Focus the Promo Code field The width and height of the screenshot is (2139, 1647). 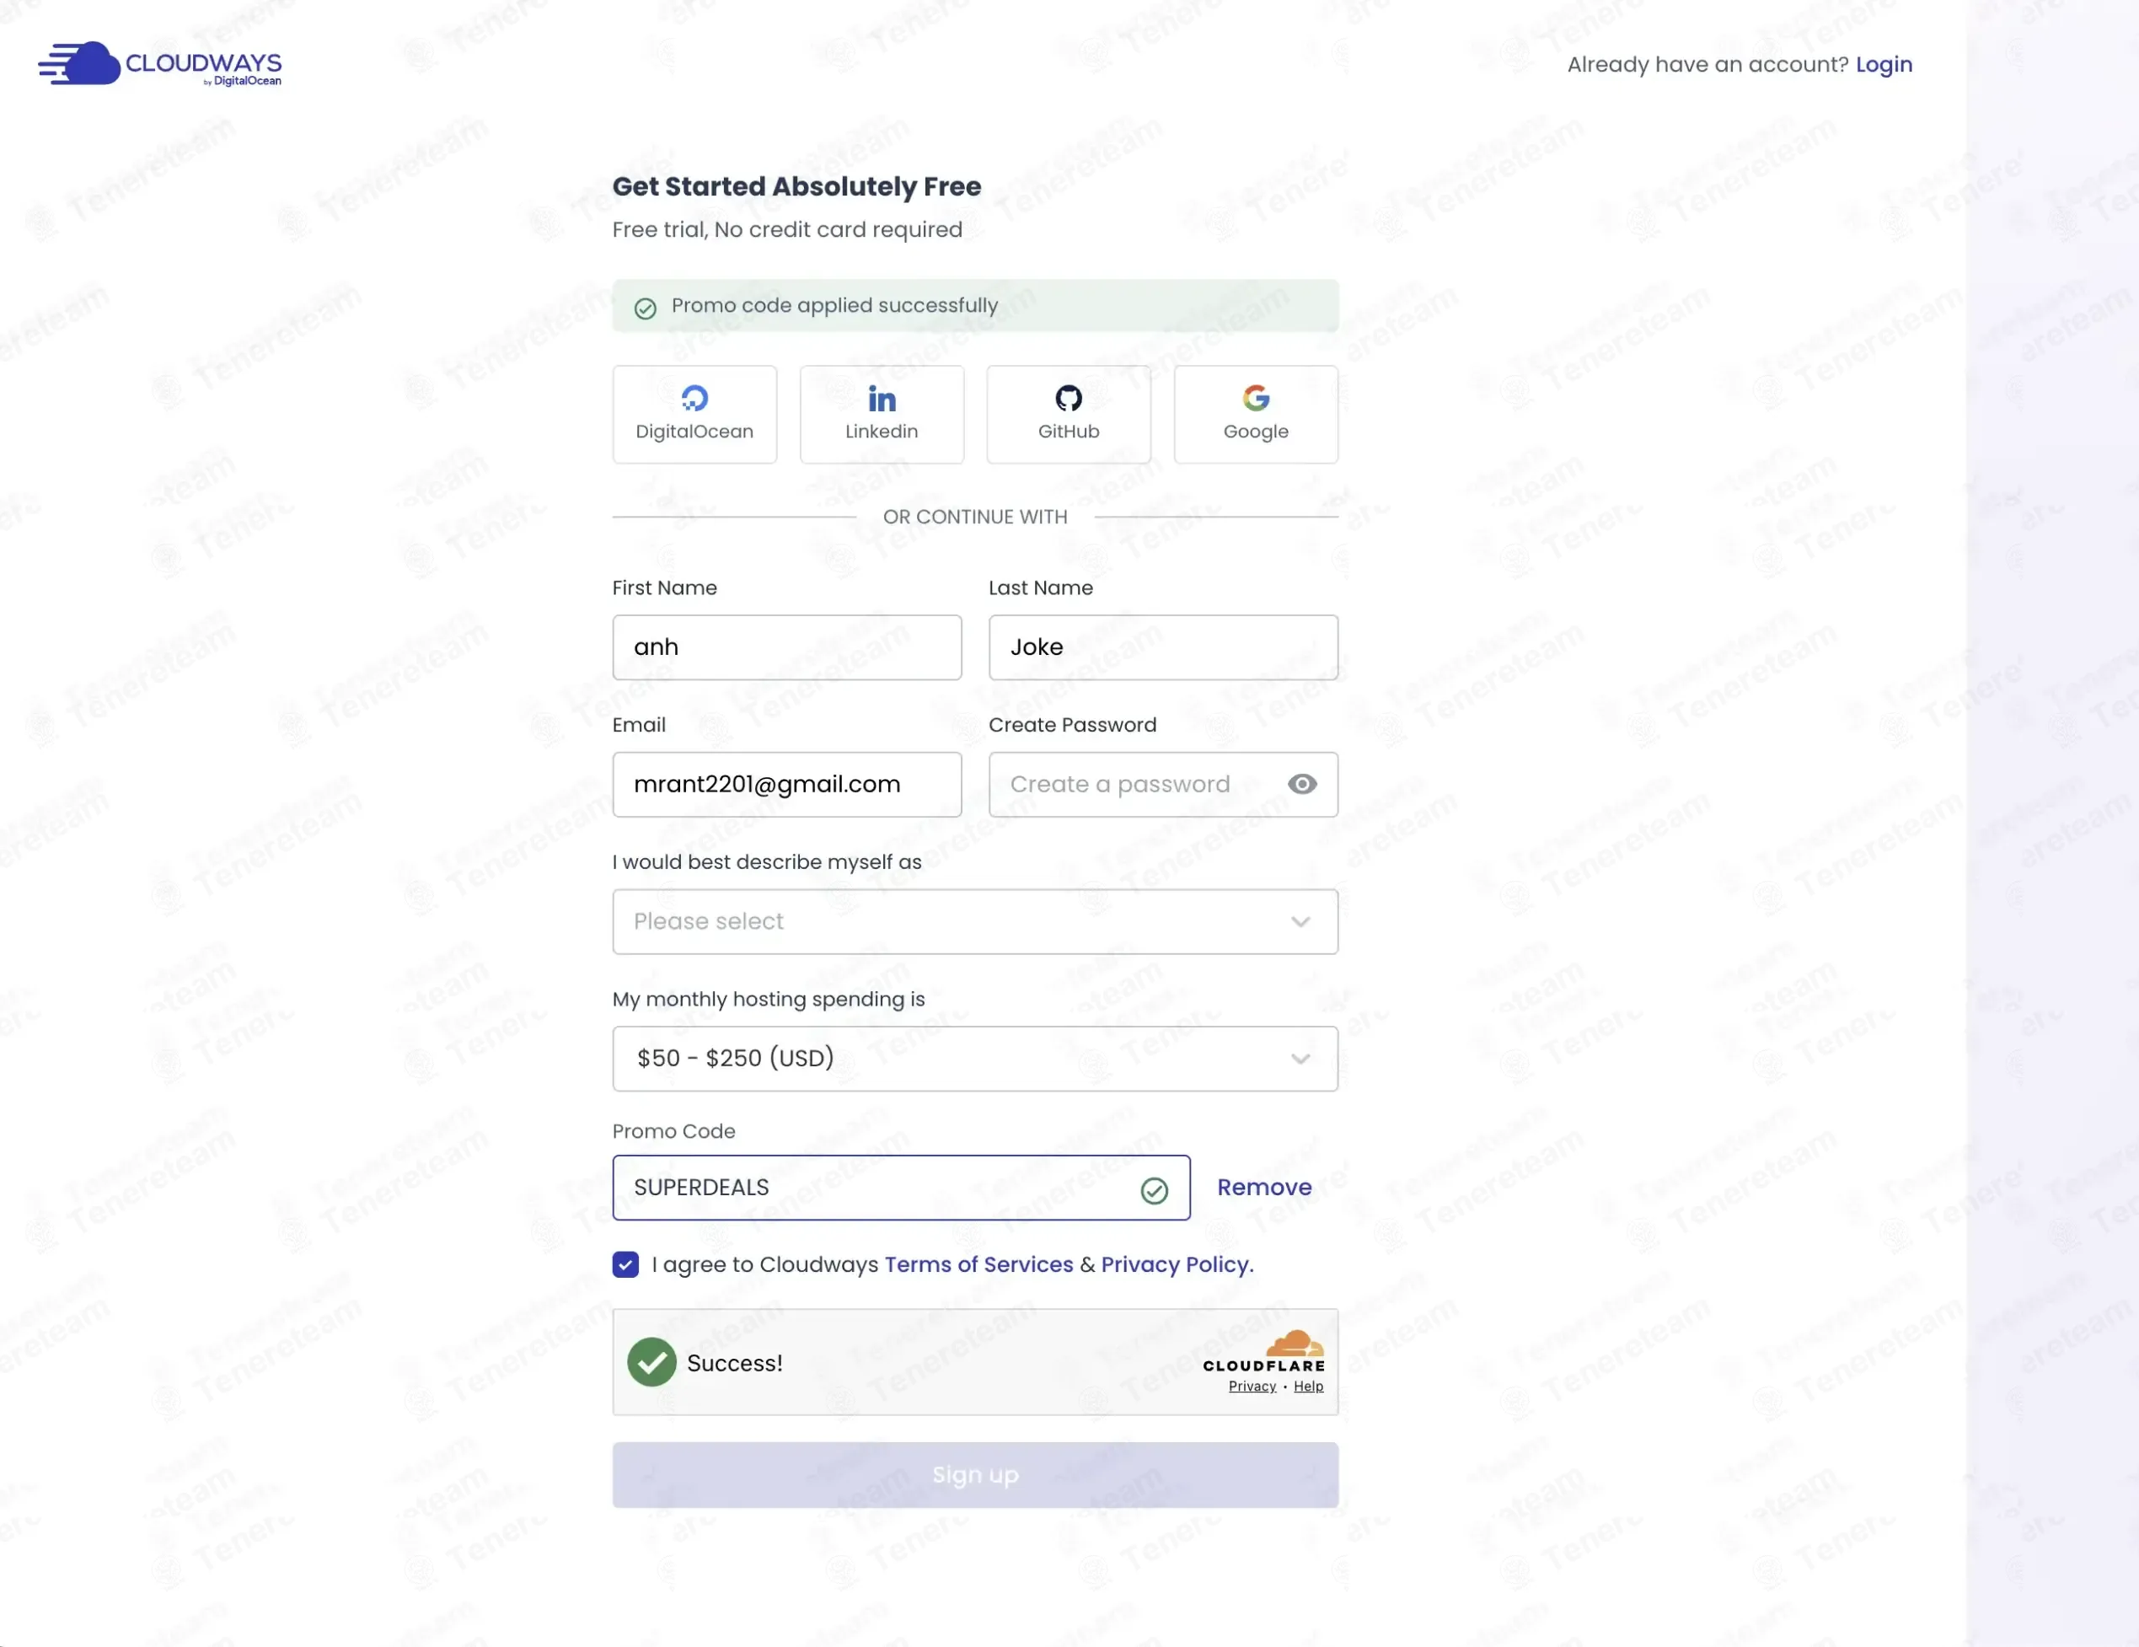pyautogui.click(x=901, y=1188)
